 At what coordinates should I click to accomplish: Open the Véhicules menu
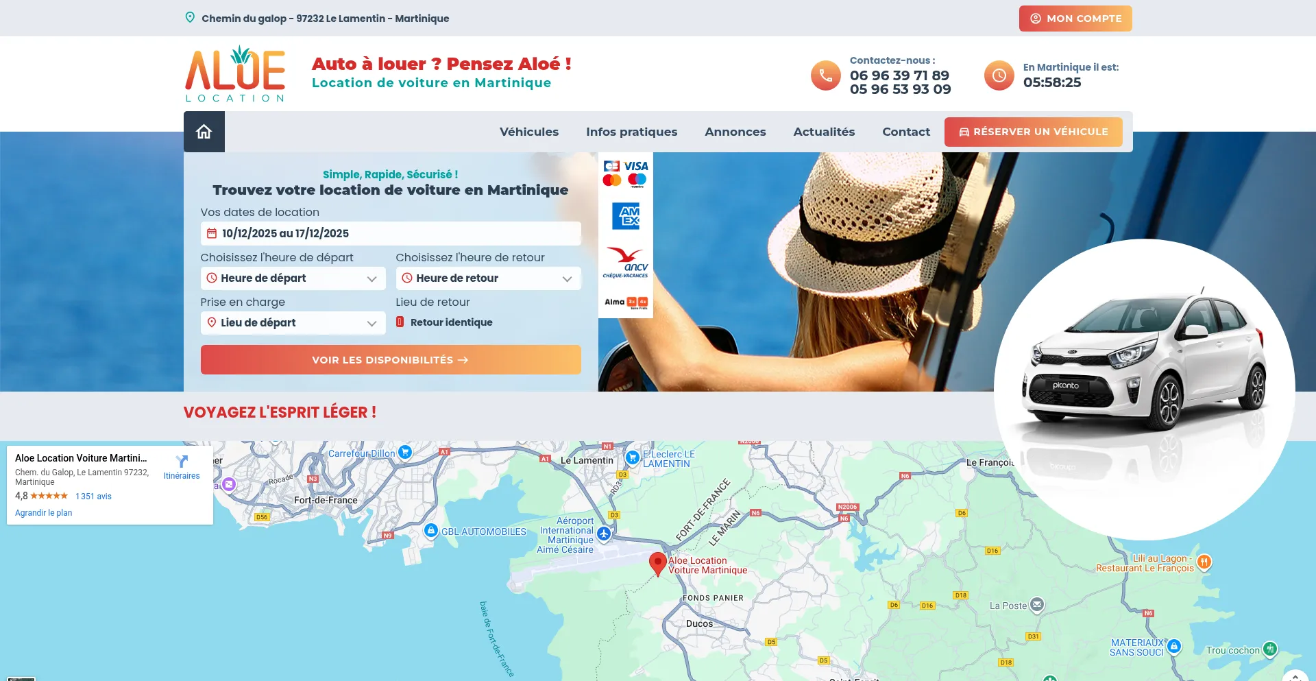pyautogui.click(x=528, y=132)
